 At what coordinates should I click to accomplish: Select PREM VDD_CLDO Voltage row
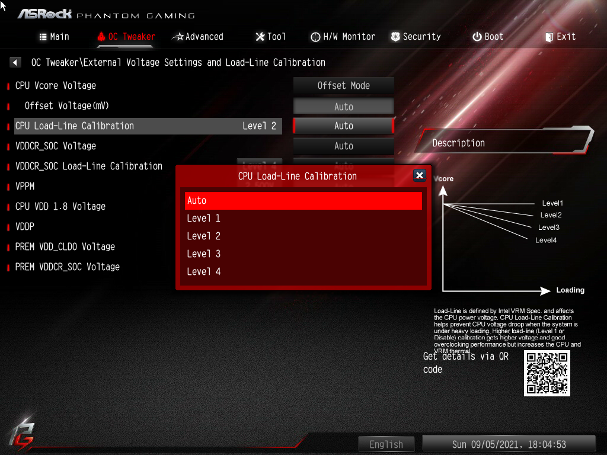(65, 246)
